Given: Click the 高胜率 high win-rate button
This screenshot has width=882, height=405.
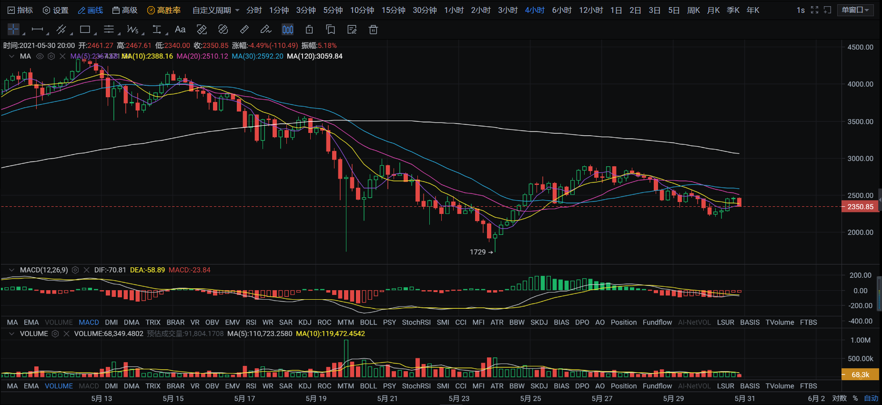Looking at the screenshot, I should pos(164,10).
